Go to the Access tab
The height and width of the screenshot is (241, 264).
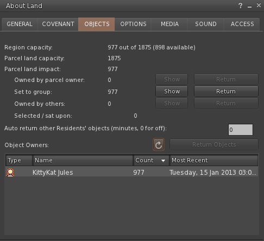click(242, 24)
